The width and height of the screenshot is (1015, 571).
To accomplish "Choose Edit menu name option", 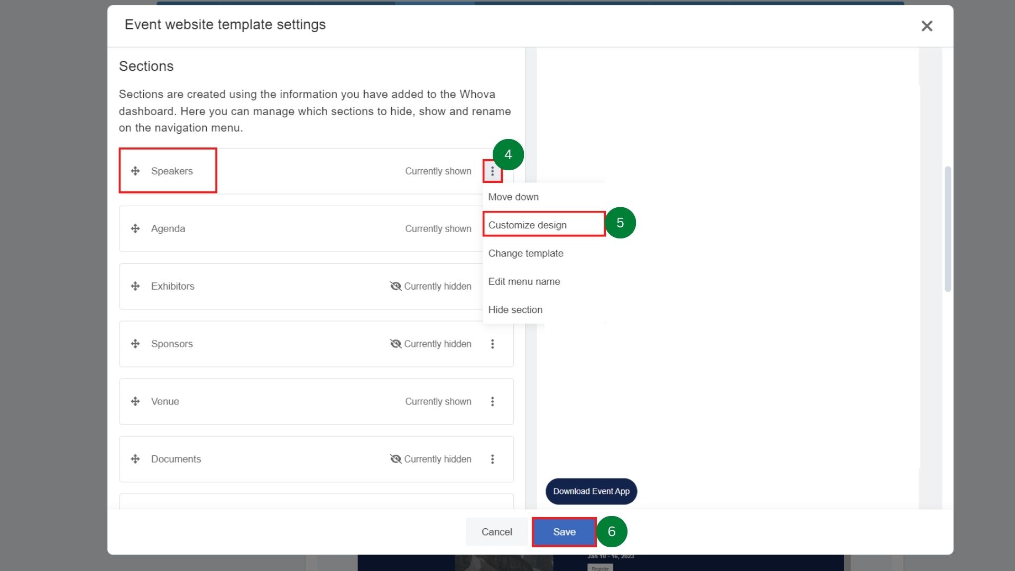I will [x=524, y=281].
